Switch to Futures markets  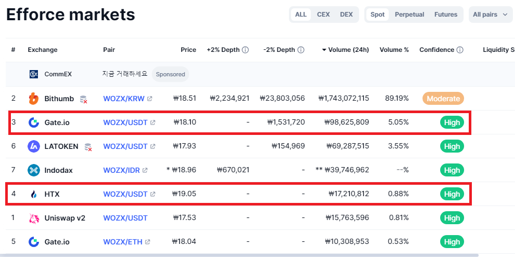pyautogui.click(x=446, y=15)
